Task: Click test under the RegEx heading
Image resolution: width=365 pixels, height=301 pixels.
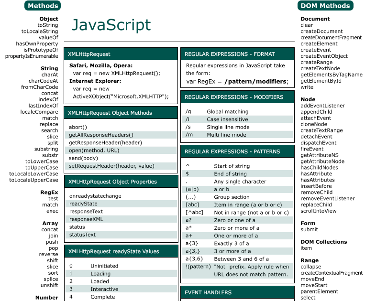Action: click(53, 198)
